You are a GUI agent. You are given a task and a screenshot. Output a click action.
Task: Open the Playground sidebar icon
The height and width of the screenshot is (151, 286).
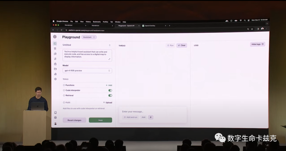[x=55, y=43]
